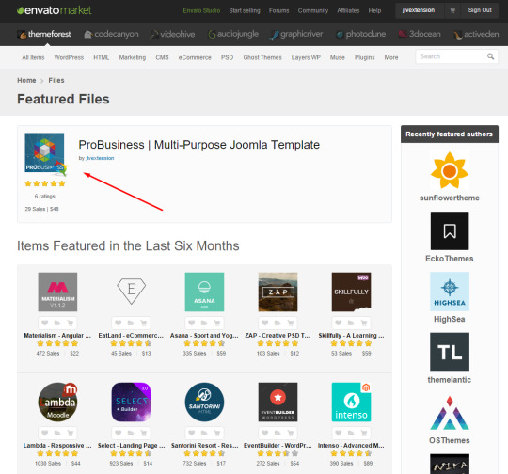Go to Home breadcrumb
Screen dimensions: 508x474
(26, 80)
